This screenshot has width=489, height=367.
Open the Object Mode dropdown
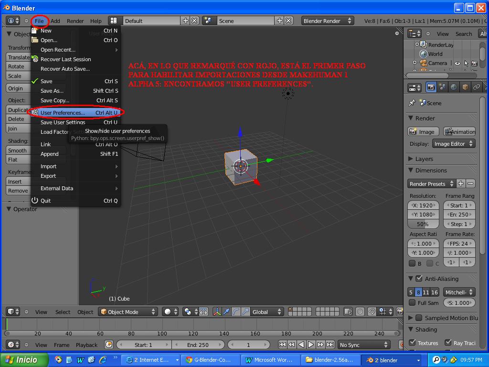click(128, 312)
